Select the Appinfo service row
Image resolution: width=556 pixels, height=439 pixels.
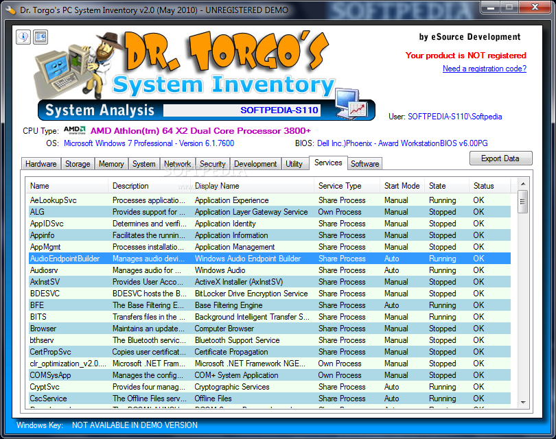tap(270, 235)
